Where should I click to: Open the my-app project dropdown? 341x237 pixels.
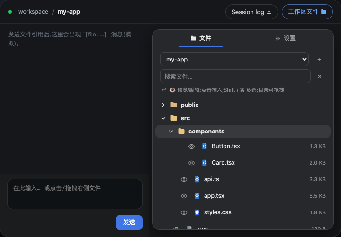(x=234, y=59)
